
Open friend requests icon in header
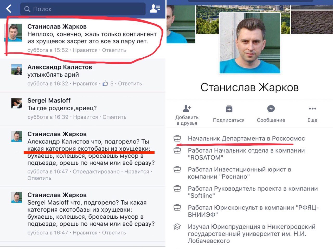pyautogui.click(x=155, y=9)
